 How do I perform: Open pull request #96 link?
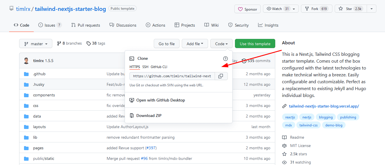tap(144, 158)
